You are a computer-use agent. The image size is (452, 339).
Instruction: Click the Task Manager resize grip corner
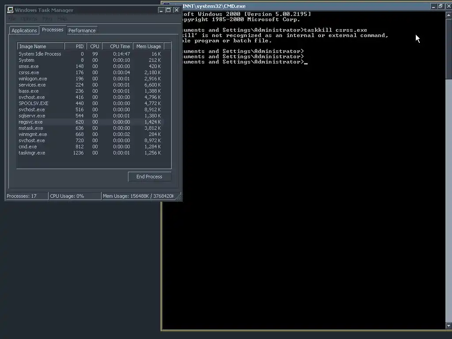[179, 196]
